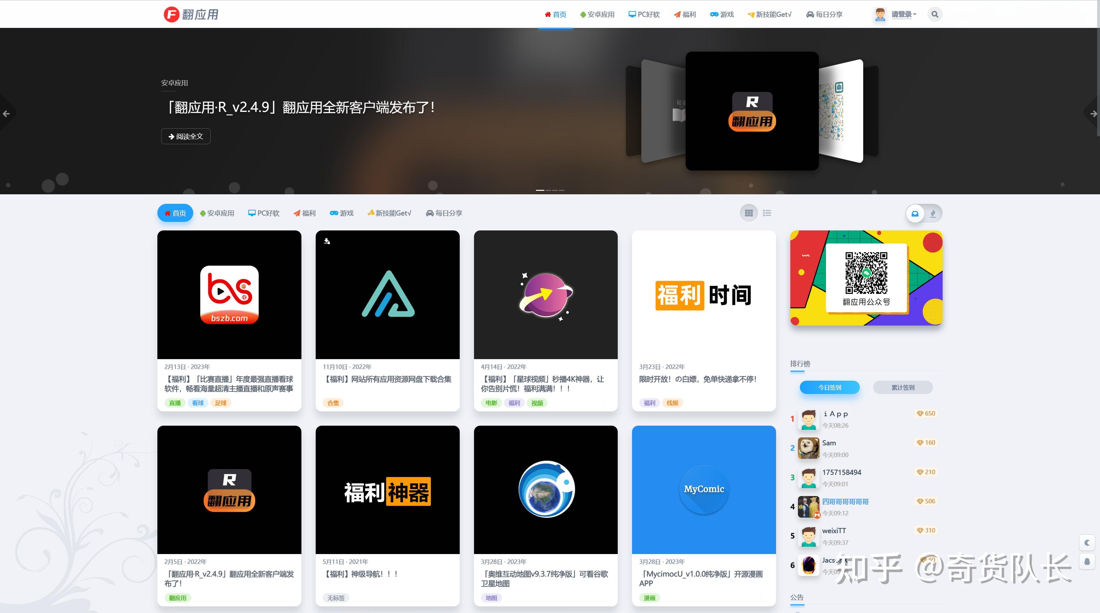Click the 翻应用公众号 QR code image
The image size is (1100, 613).
point(866,273)
